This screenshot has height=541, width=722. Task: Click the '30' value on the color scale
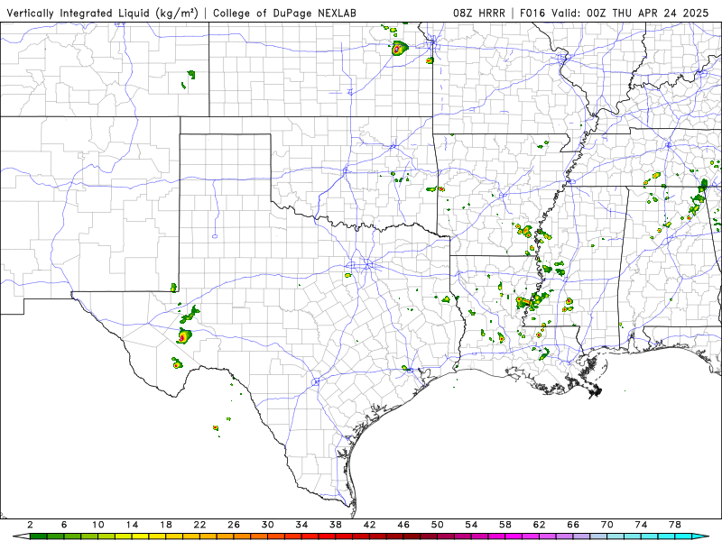(x=268, y=525)
